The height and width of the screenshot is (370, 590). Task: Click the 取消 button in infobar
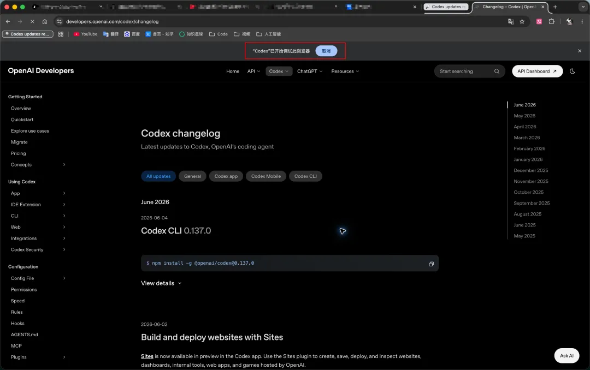tap(326, 51)
